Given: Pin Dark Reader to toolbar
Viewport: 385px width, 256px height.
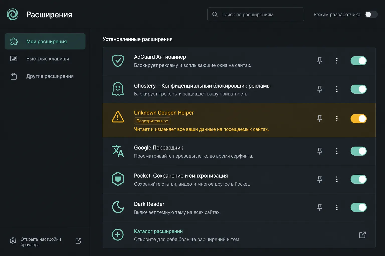Looking at the screenshot, I should tap(320, 207).
